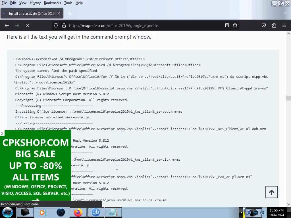Bookmark this page with the star
291x218 pixels.
tap(235, 25)
